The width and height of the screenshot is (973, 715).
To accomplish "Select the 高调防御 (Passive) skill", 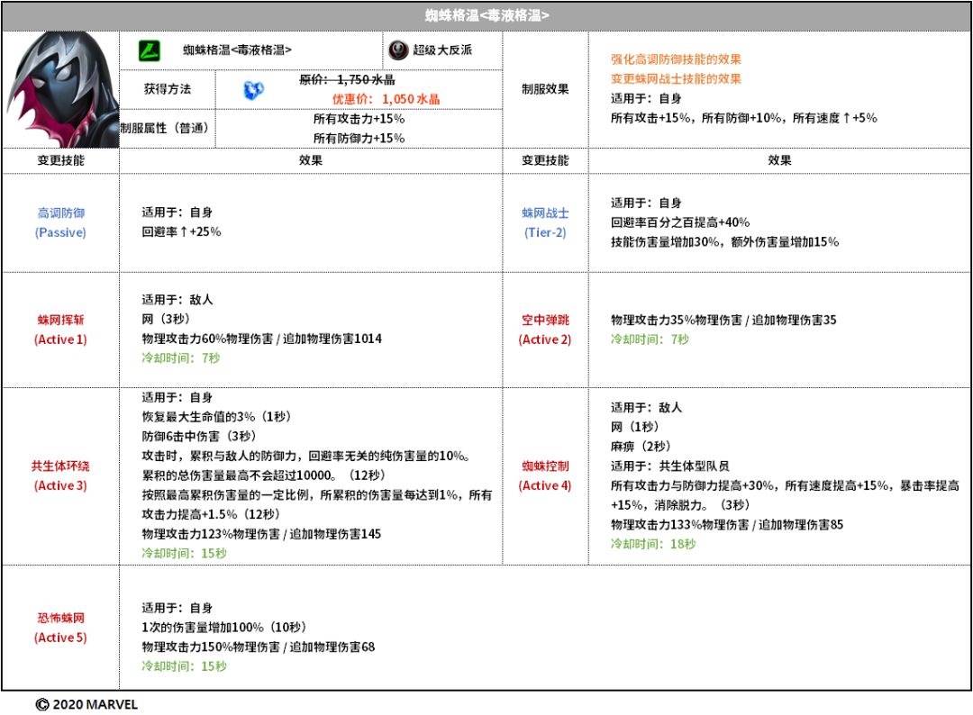I will (x=61, y=222).
